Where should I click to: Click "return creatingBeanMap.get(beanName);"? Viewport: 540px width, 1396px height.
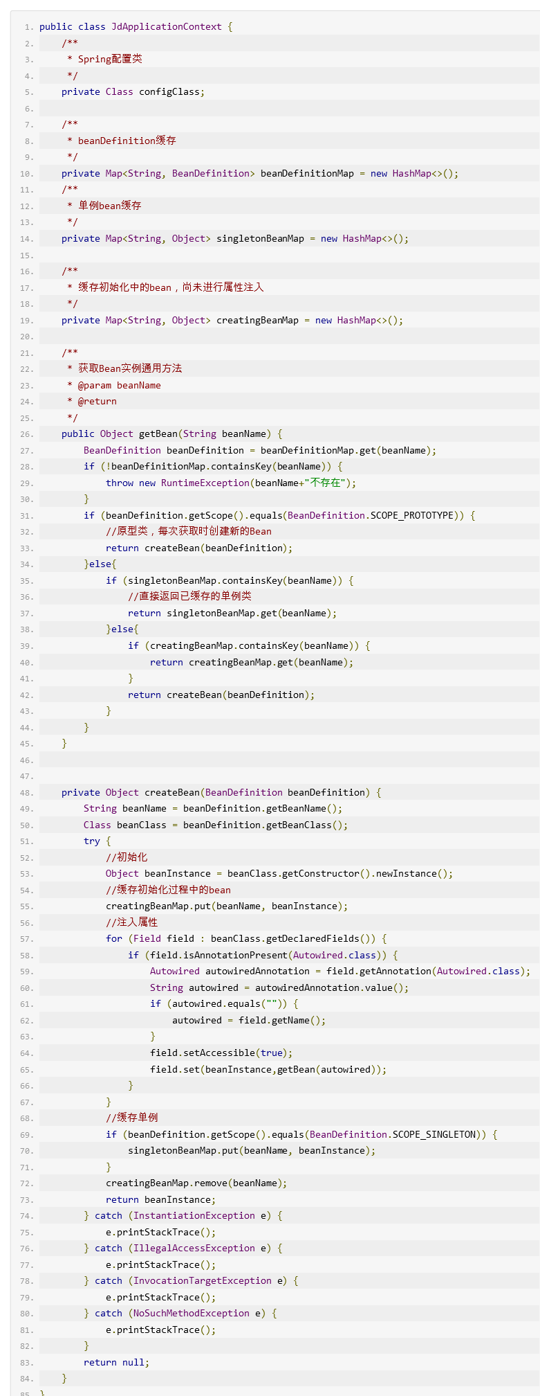tap(252, 663)
